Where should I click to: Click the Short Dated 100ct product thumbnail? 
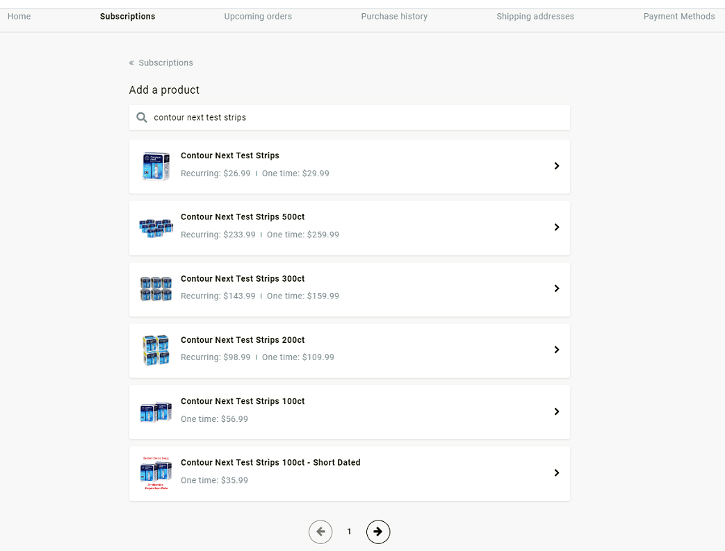(156, 473)
